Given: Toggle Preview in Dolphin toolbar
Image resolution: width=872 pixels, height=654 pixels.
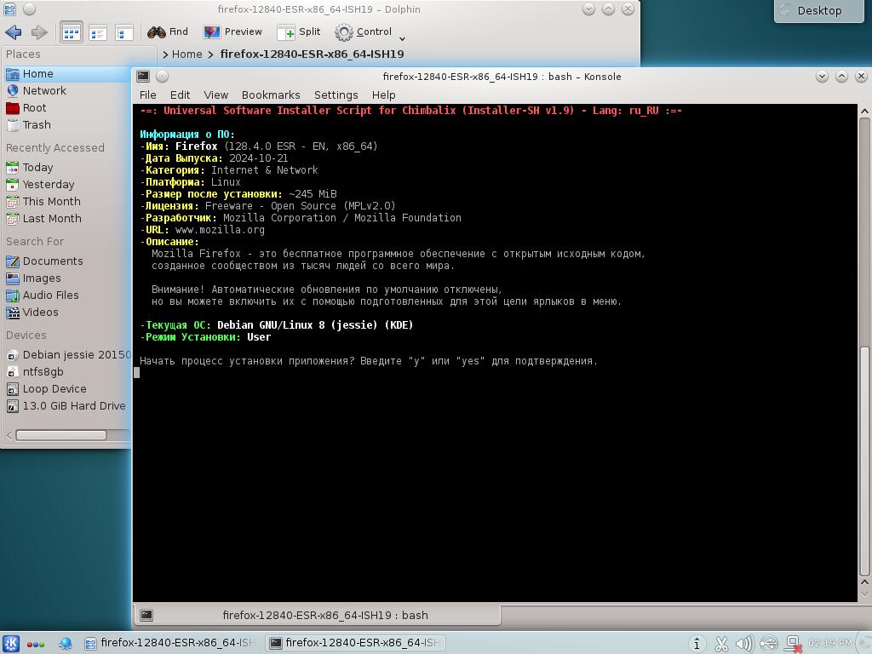Looking at the screenshot, I should tap(232, 32).
